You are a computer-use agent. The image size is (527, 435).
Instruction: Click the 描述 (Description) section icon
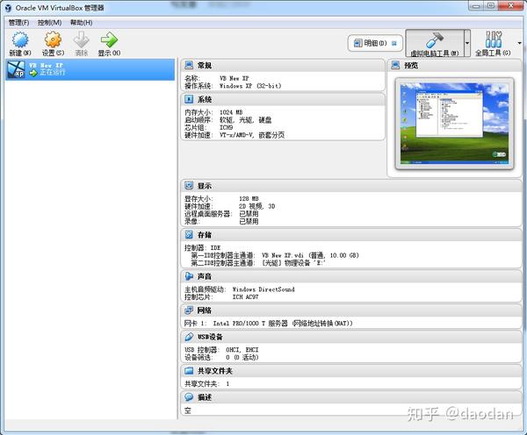coord(189,397)
